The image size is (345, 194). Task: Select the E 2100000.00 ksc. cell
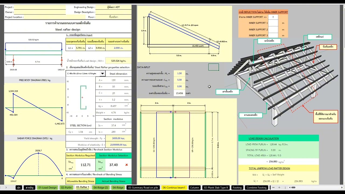pos(119,145)
